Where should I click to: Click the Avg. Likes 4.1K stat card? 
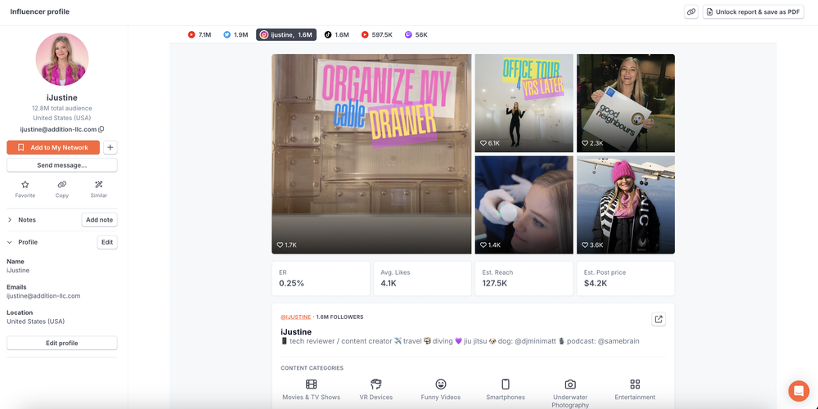tap(422, 279)
